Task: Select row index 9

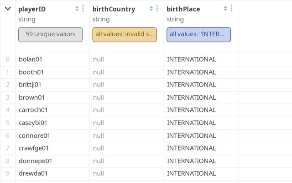Action: (x=7, y=173)
